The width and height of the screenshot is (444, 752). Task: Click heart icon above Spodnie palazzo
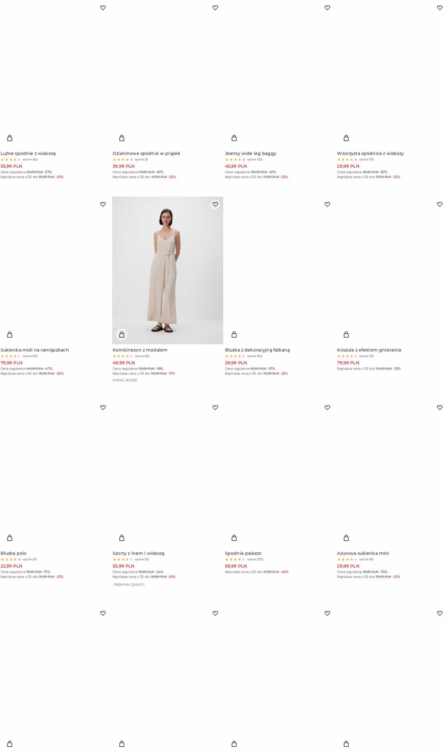(327, 408)
